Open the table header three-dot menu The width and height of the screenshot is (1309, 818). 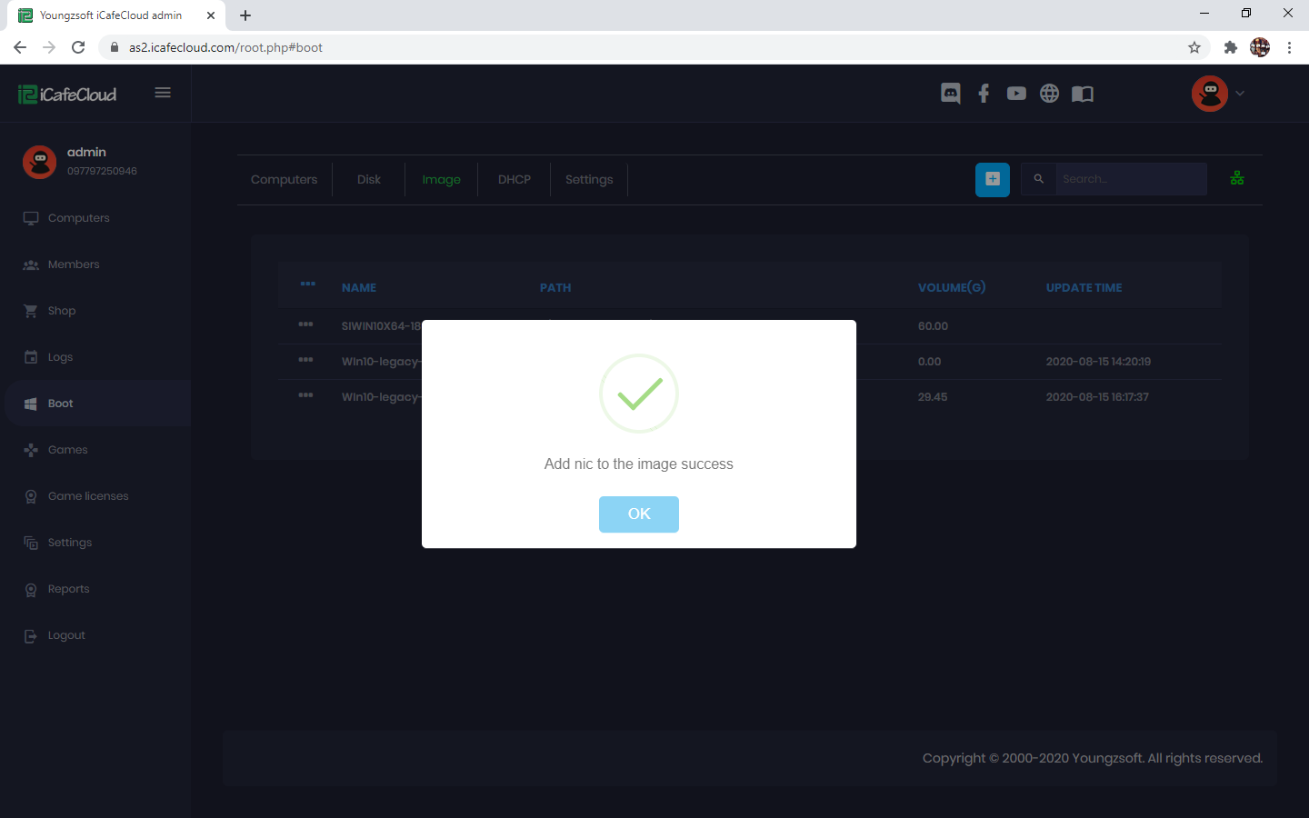point(308,284)
